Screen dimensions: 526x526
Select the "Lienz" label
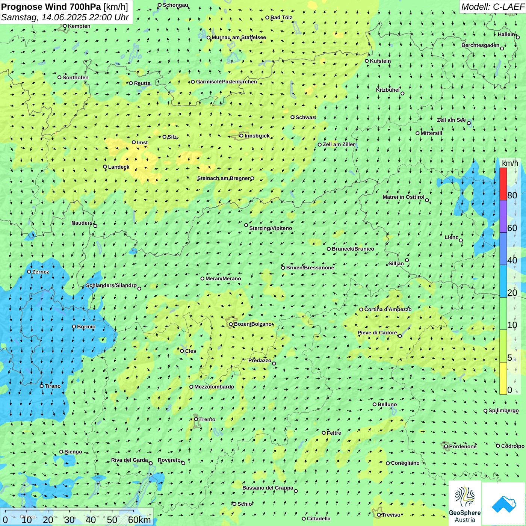point(451,237)
